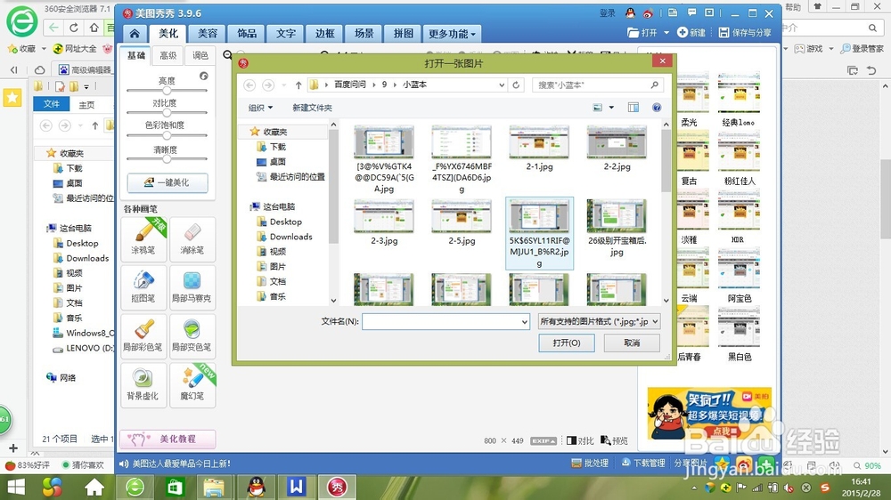Screen dimensions: 891x500
Task: Open the view mode dropdown arrow
Action: [x=611, y=108]
